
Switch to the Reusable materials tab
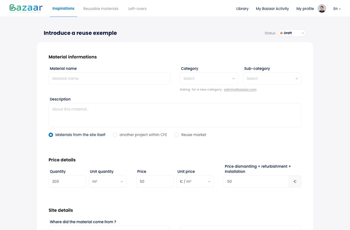tap(101, 8)
